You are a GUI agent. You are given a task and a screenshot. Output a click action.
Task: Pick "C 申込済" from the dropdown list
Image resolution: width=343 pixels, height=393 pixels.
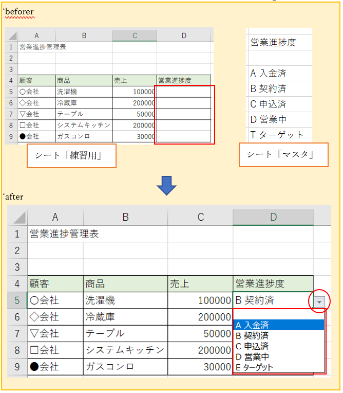(278, 346)
